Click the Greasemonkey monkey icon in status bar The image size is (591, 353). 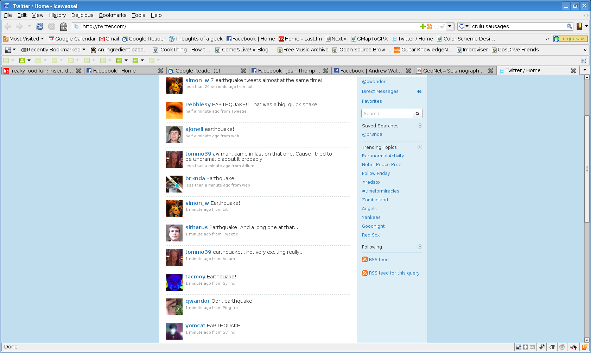click(x=562, y=347)
